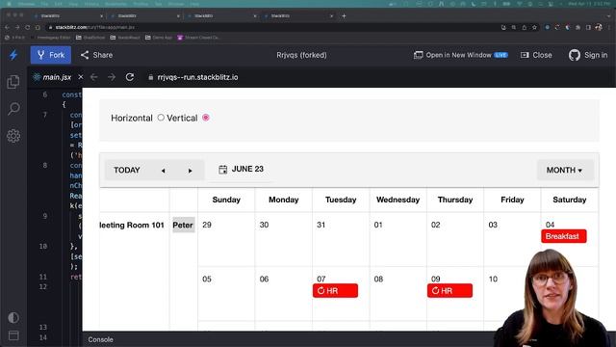The image size is (616, 347).
Task: Click the Monday column header
Action: click(284, 200)
